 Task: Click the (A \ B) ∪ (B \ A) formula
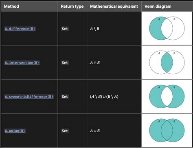tap(104, 97)
